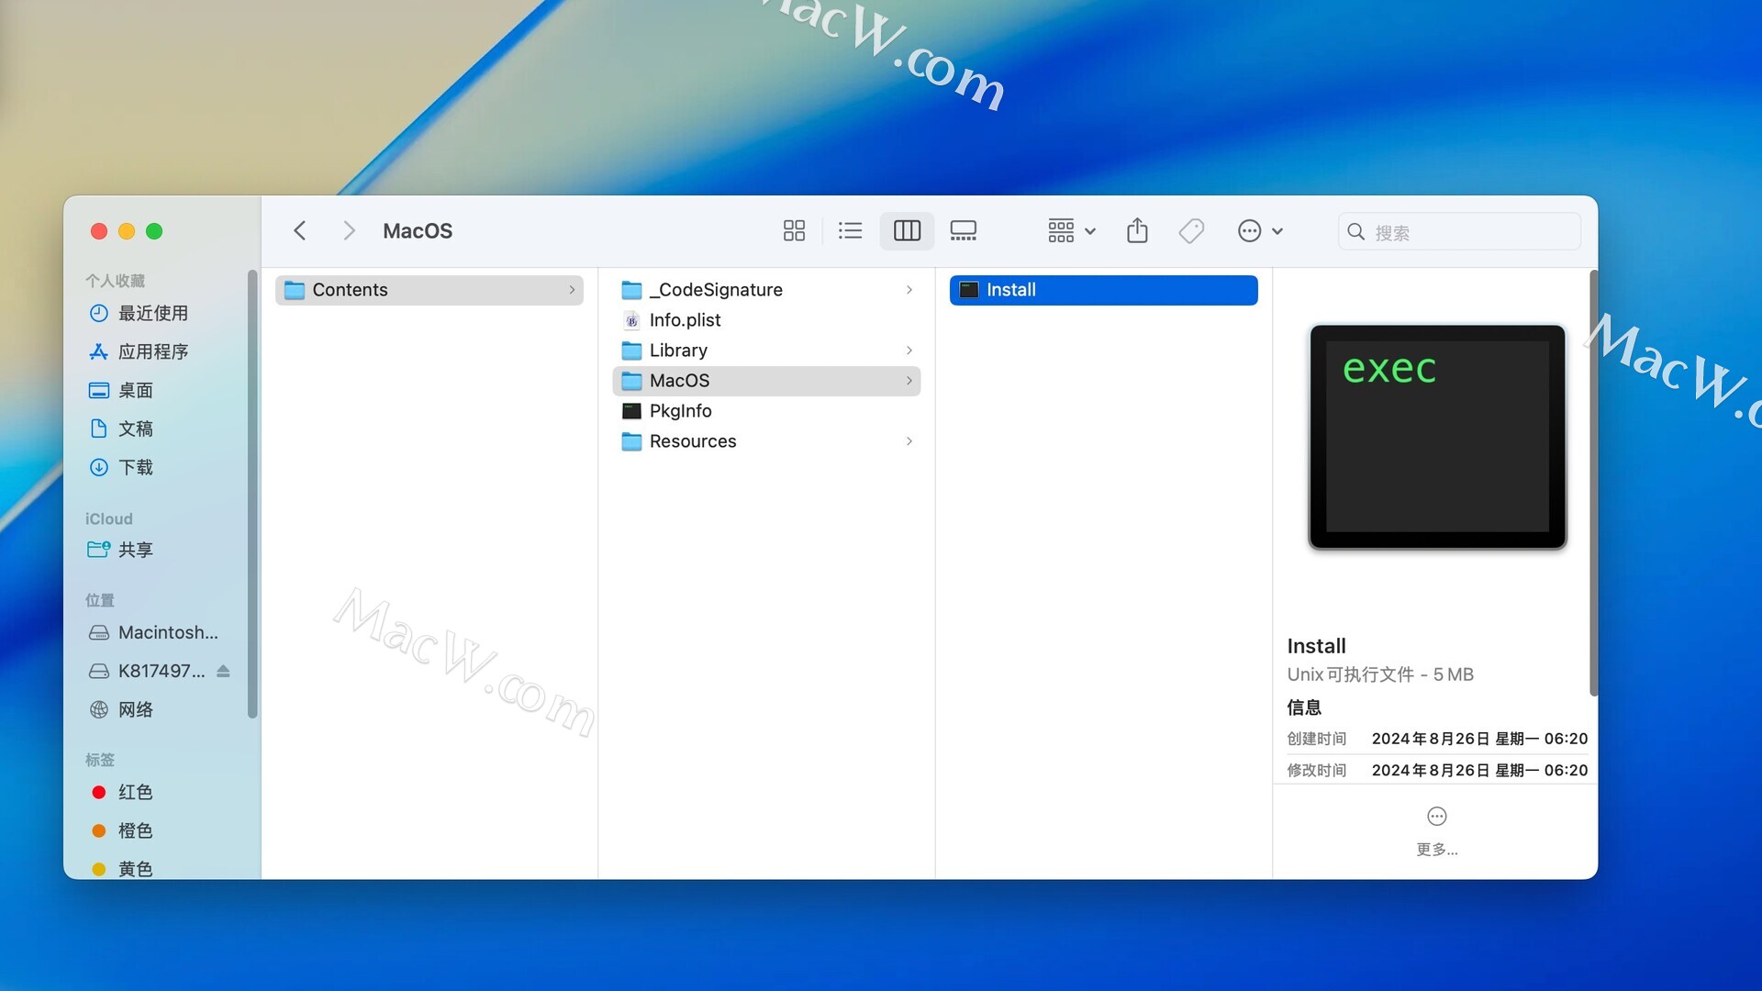Click the MacOS window title
This screenshot has width=1762, height=991.
pos(418,231)
